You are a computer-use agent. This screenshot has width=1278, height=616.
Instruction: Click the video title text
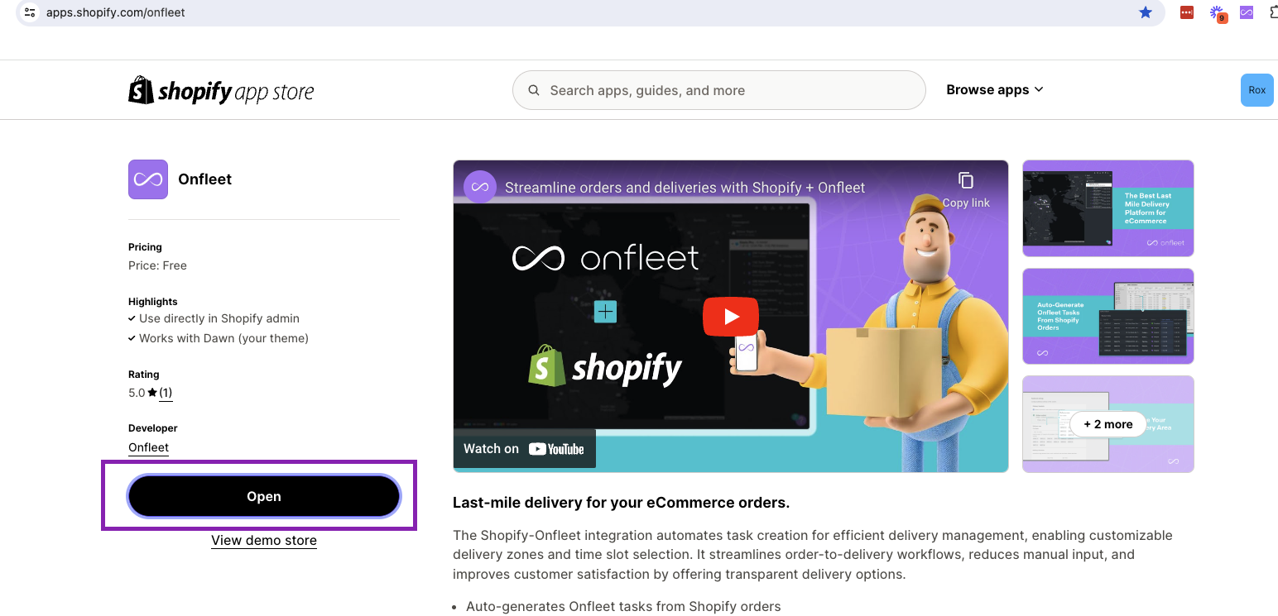click(685, 188)
